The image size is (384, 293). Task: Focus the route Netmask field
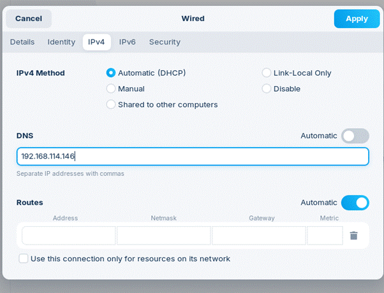163,236
